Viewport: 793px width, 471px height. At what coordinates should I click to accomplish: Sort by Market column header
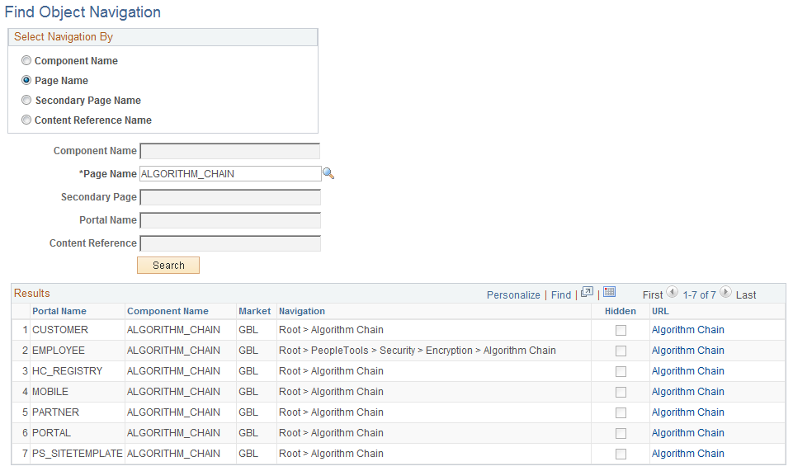coord(254,311)
